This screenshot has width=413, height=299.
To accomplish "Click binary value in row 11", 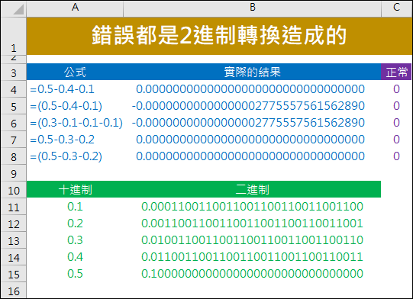I will coord(253,207).
